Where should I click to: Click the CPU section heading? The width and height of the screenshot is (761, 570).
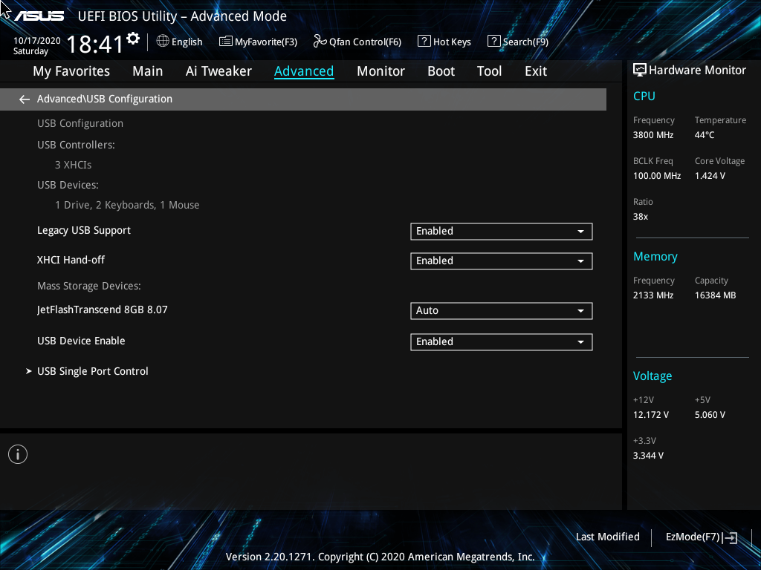(x=644, y=96)
